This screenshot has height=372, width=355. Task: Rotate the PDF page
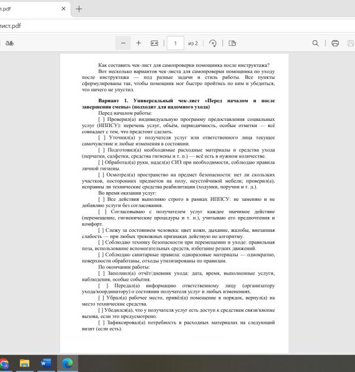213,43
